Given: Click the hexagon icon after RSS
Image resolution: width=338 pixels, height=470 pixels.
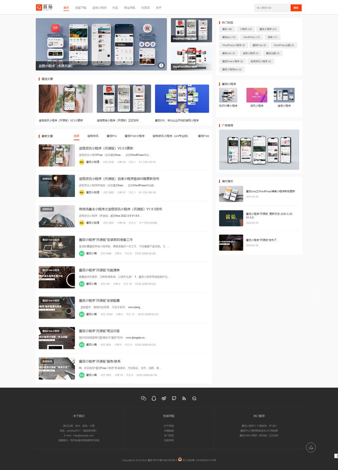Looking at the screenshot, I should (x=194, y=398).
